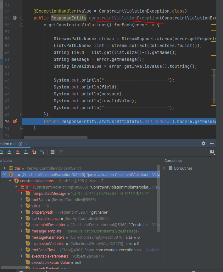223x272 pixels.
Task: Click View link on constraintDescriptor row
Action: [156, 225]
